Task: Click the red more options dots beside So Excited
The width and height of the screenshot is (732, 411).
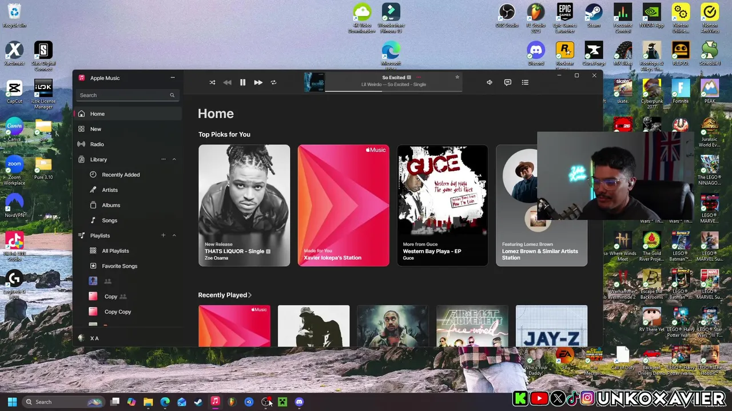Action: [418, 77]
